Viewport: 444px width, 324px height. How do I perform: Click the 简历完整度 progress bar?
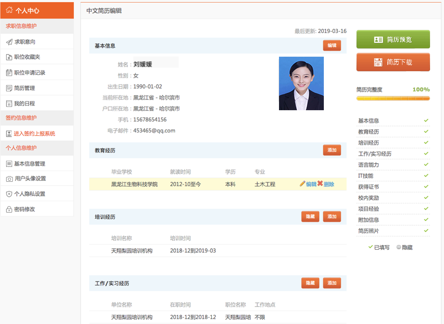393,98
